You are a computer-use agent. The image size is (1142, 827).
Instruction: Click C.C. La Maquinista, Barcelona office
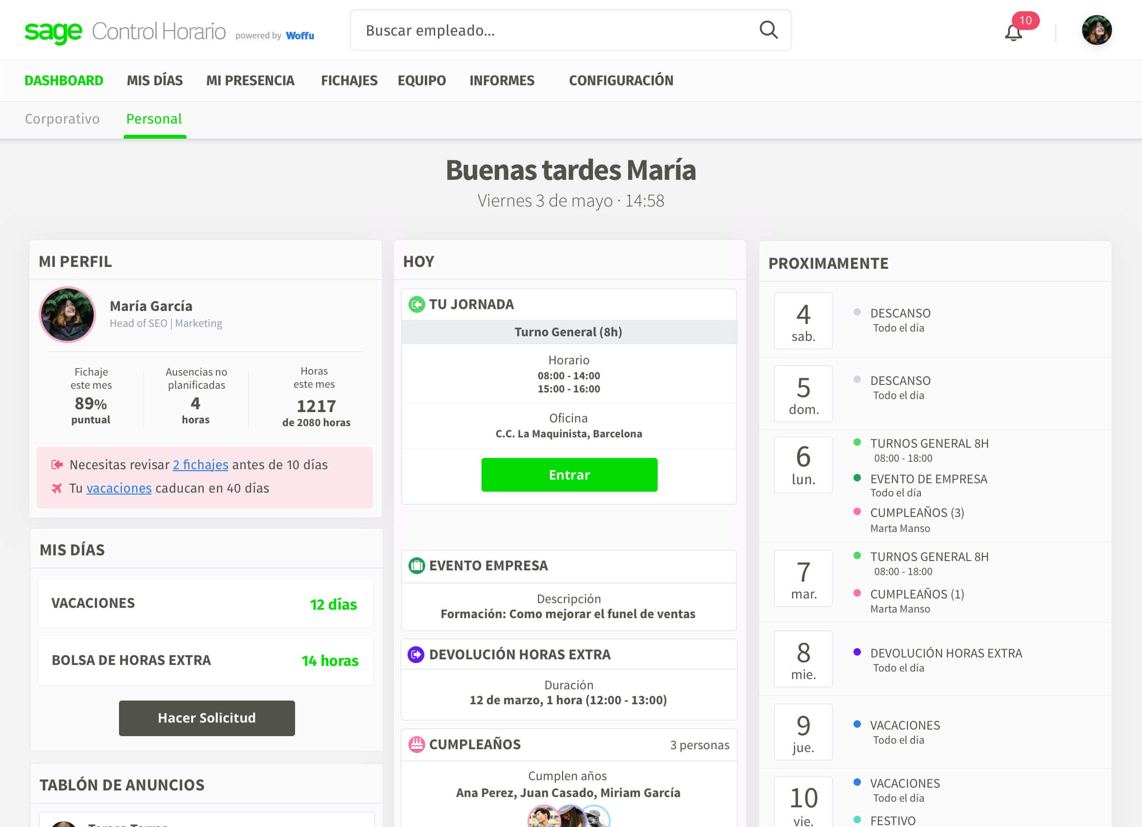coord(569,434)
